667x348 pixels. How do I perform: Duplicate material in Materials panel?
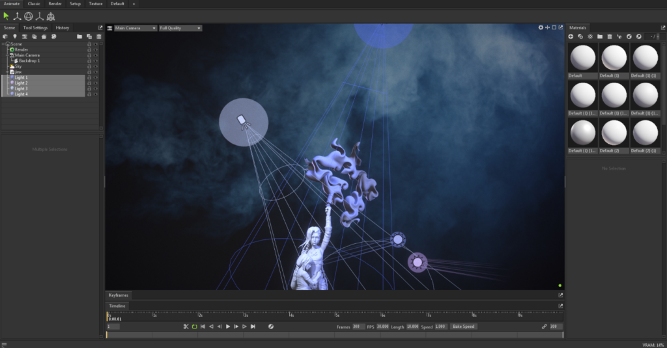(580, 36)
